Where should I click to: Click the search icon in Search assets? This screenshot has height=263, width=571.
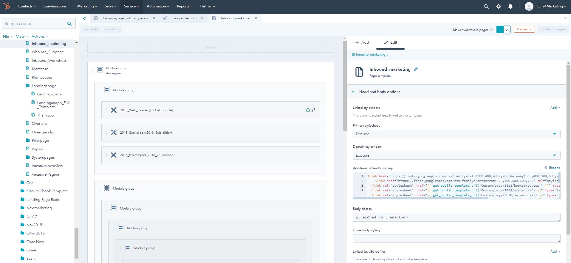click(x=69, y=24)
